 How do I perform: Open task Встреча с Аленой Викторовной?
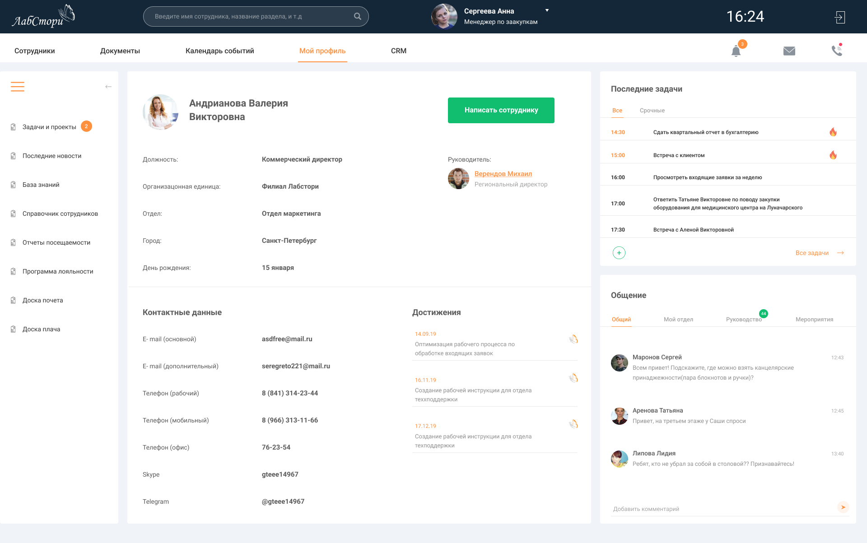pos(693,230)
